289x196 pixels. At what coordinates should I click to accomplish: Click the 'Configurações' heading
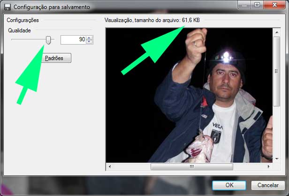coord(23,20)
